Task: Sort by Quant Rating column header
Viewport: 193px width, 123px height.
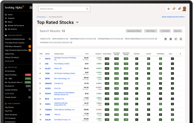Action: click(x=107, y=54)
